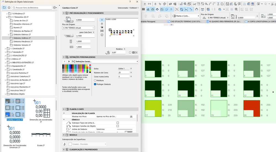
Task: Tick Sobrepor Canetas do Objeto checkbox
Action: coord(118,126)
